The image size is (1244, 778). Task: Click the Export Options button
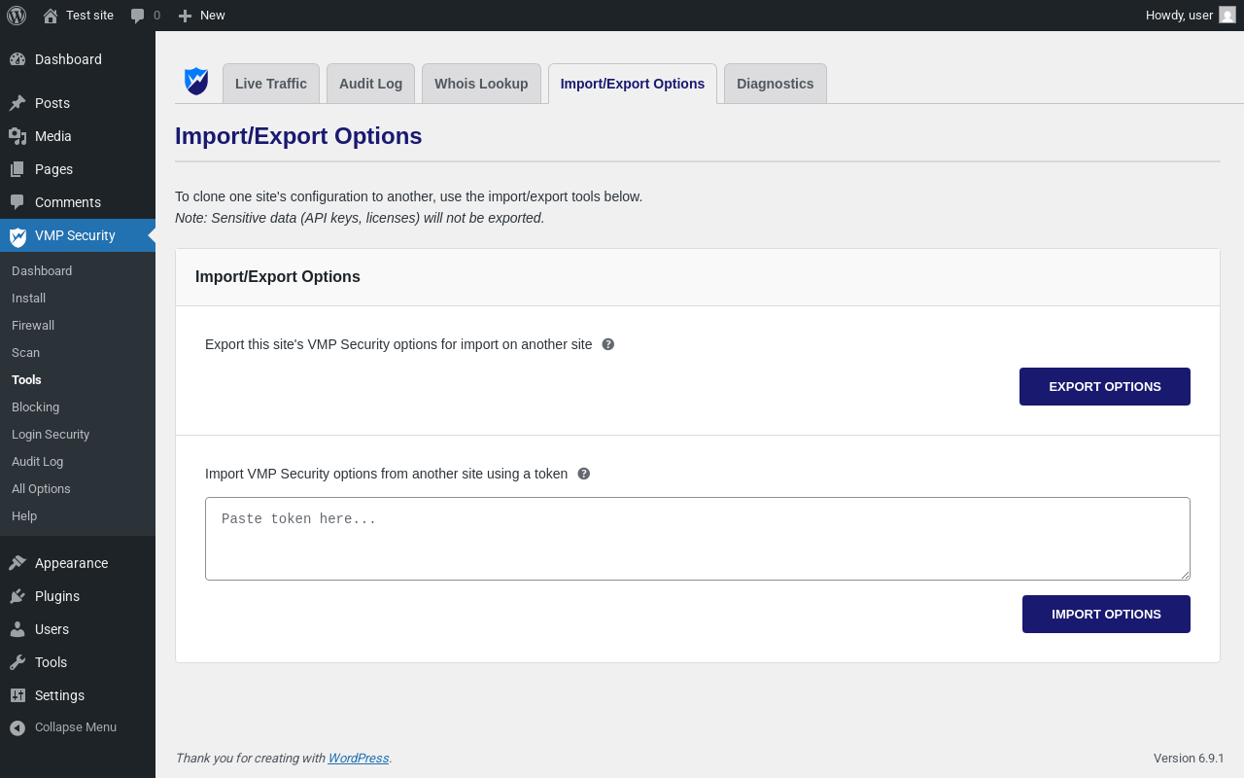(1105, 386)
